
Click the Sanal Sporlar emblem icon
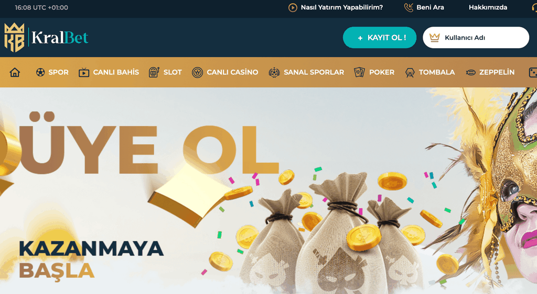(x=274, y=72)
